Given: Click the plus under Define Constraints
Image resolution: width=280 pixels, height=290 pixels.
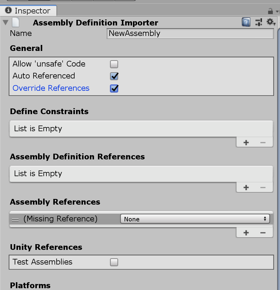Looking at the screenshot, I should pos(246,143).
